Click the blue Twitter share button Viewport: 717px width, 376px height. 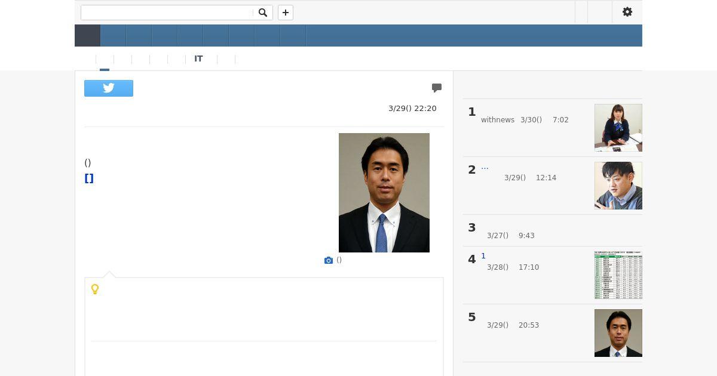pos(109,88)
